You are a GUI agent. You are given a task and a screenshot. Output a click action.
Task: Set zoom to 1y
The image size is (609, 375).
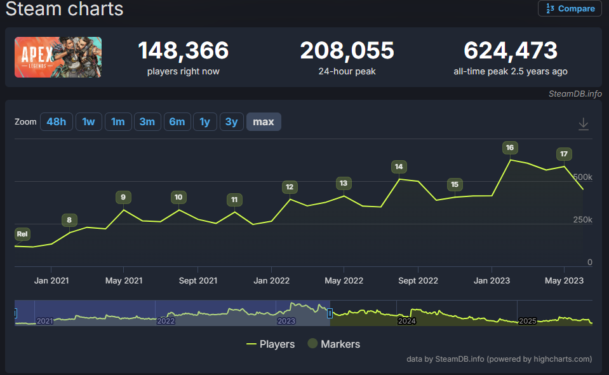click(x=204, y=121)
